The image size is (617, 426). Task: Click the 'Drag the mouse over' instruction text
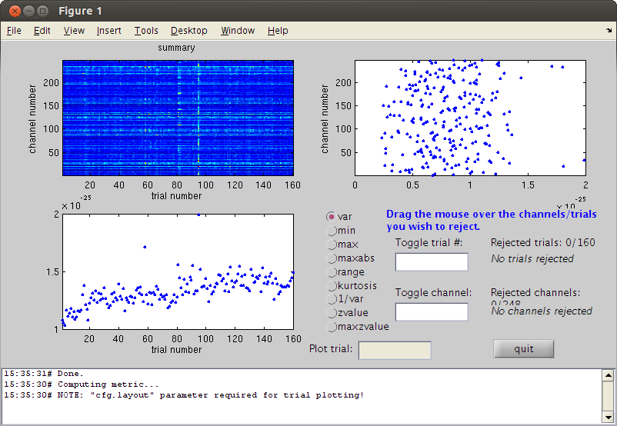point(491,220)
